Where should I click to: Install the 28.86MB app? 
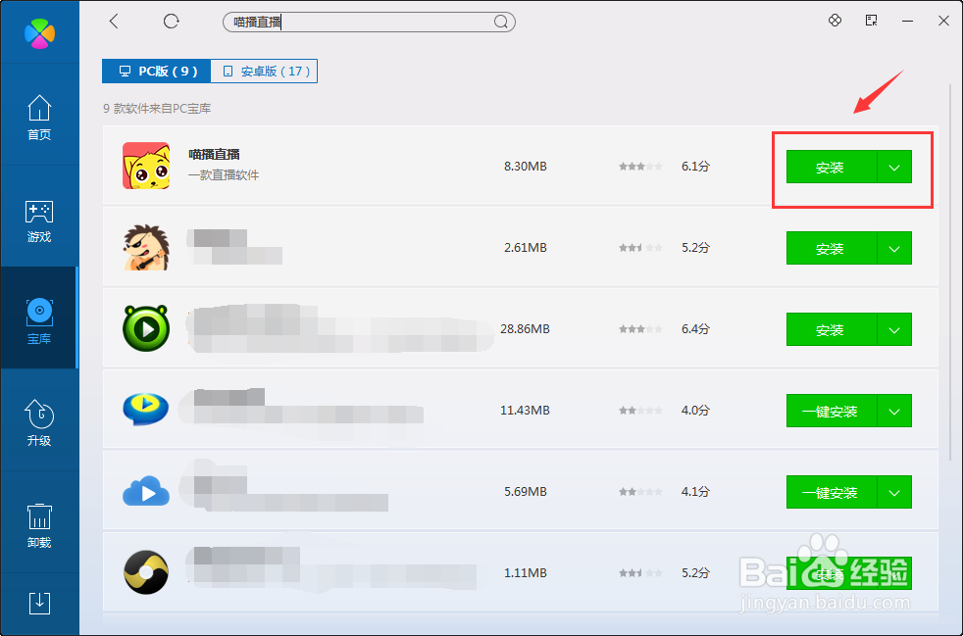[832, 329]
